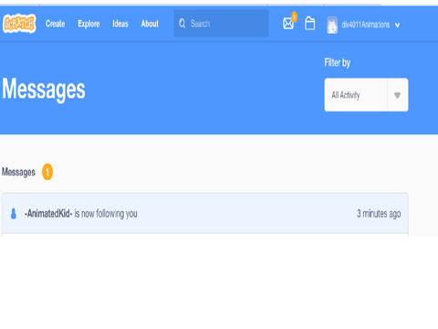Open the messages envelope icon
438x329 pixels.
tap(288, 24)
